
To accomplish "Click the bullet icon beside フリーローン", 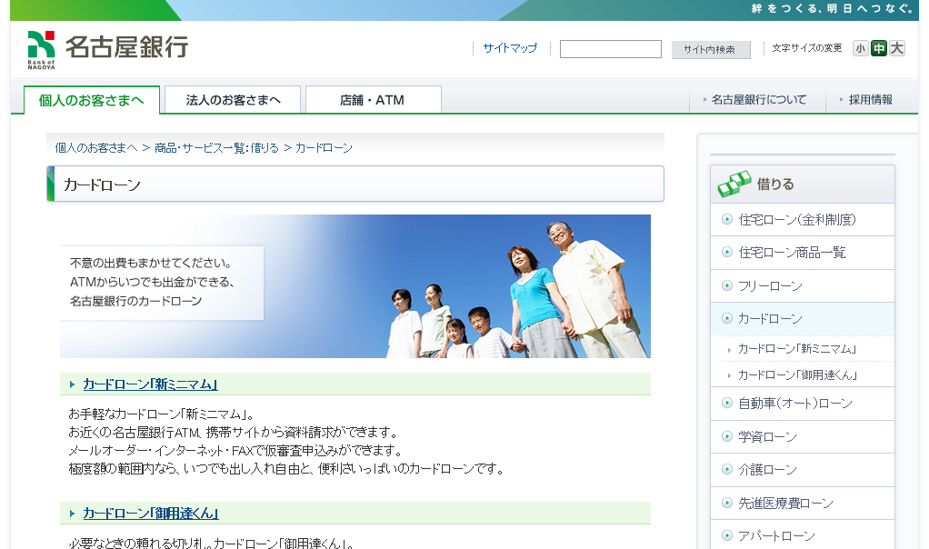I will [727, 285].
